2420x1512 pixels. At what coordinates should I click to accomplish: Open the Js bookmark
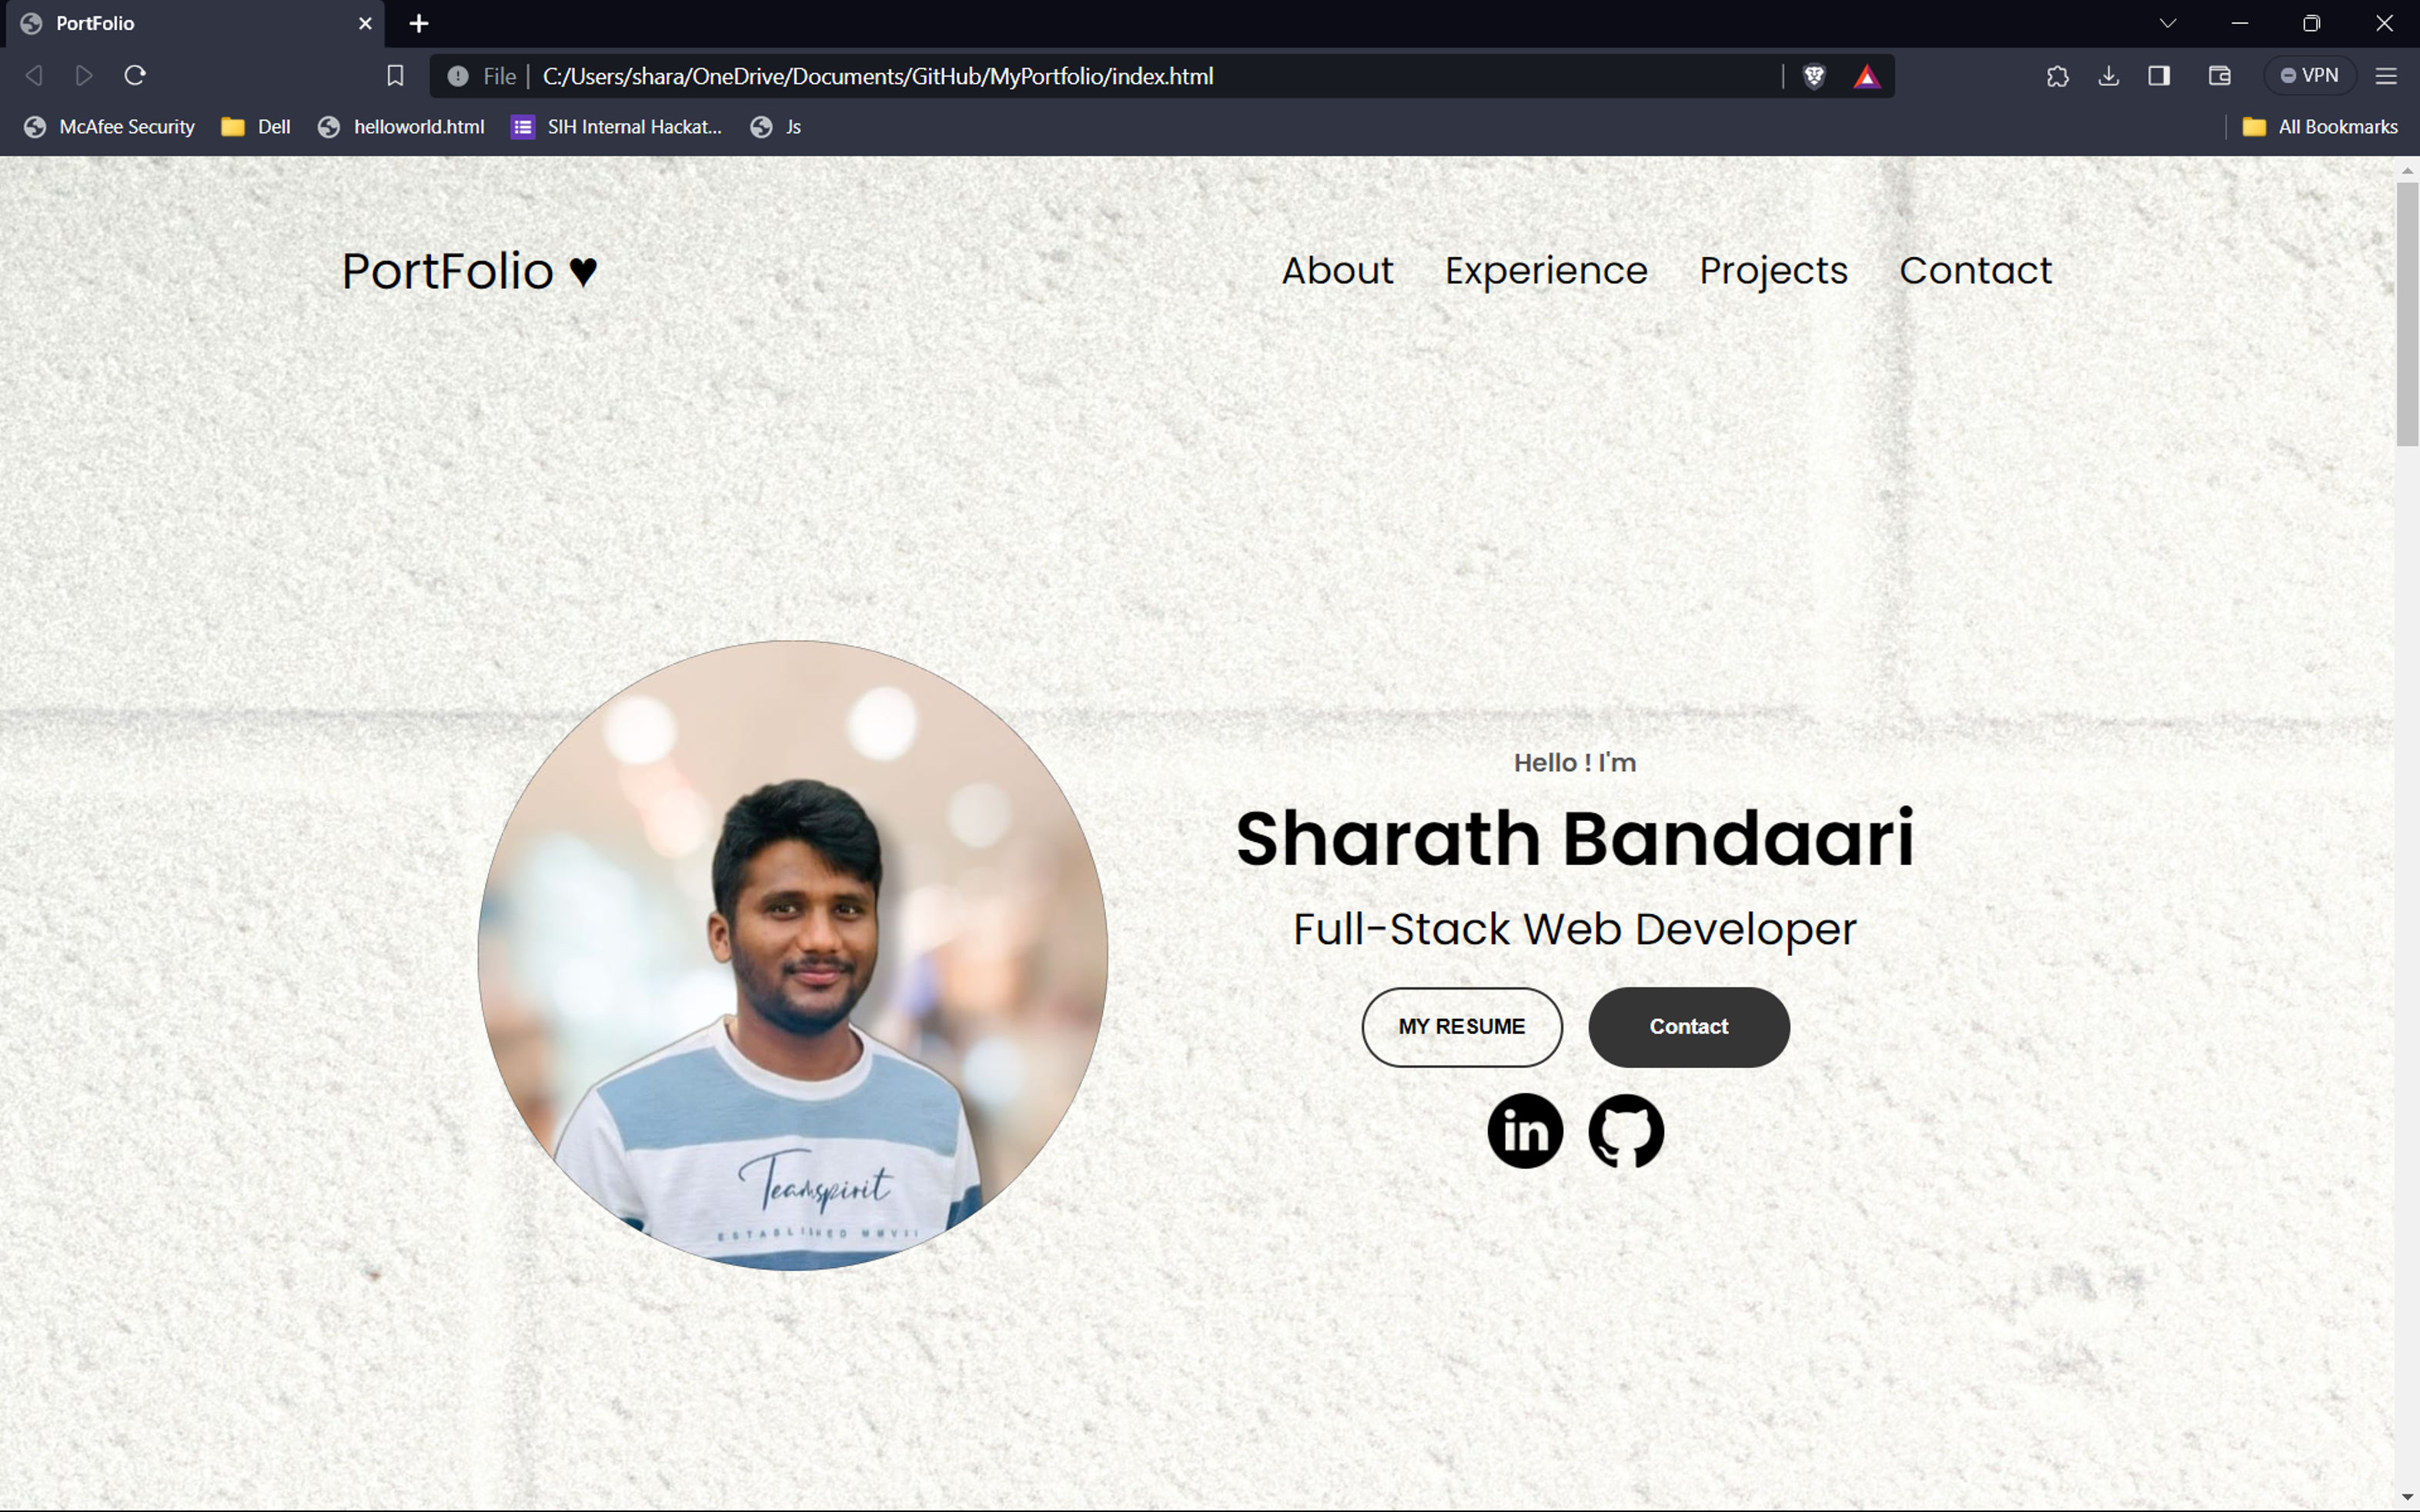click(x=776, y=127)
